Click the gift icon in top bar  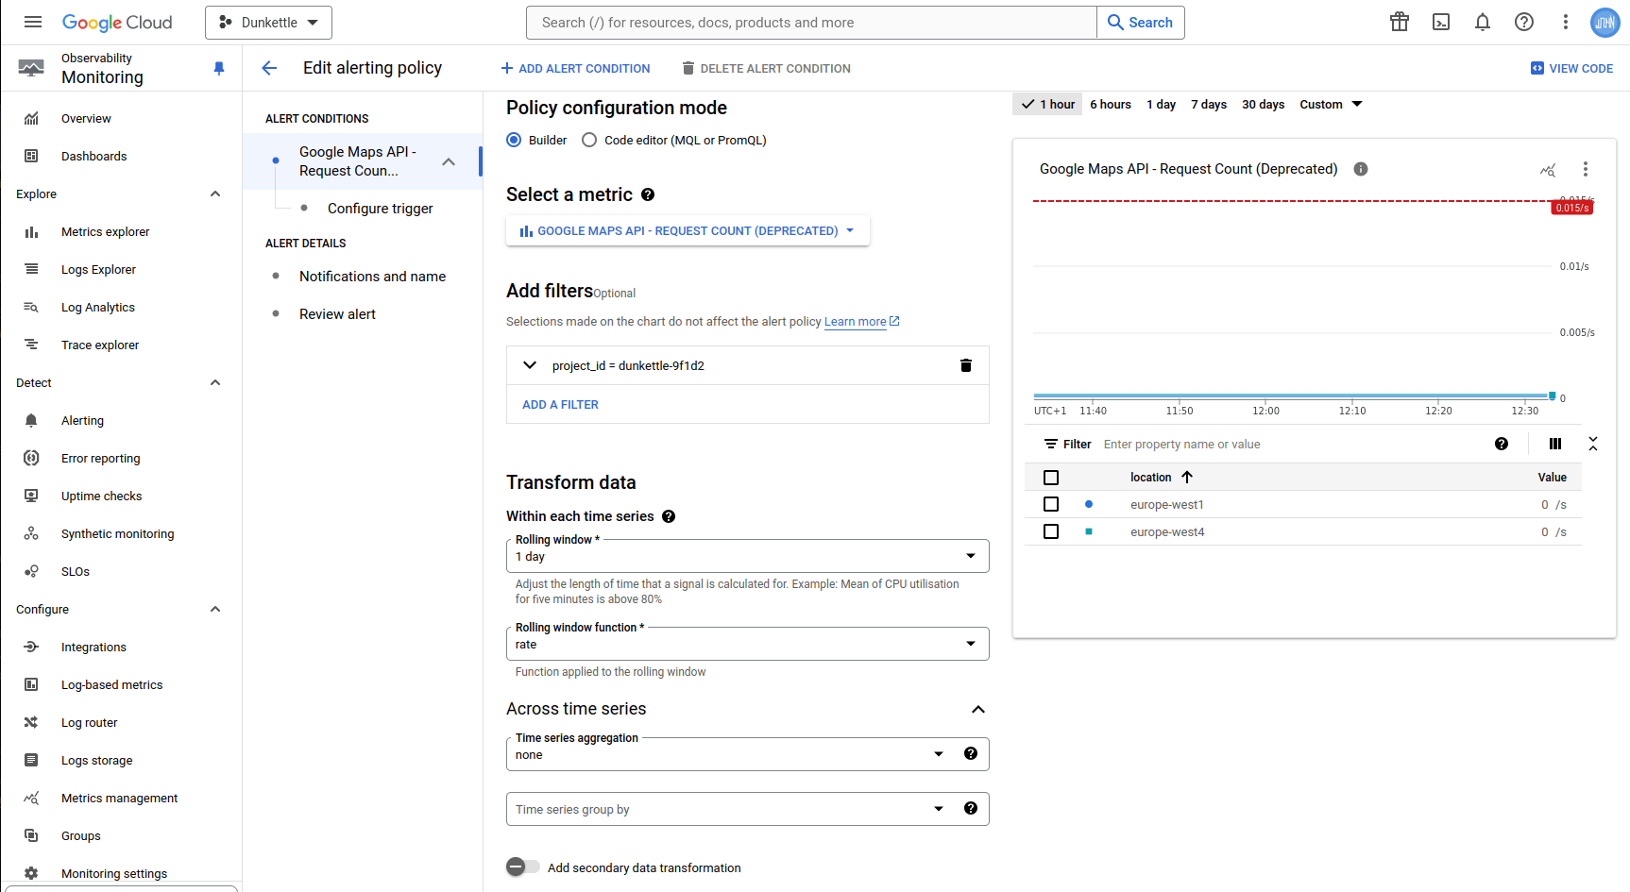click(1399, 23)
